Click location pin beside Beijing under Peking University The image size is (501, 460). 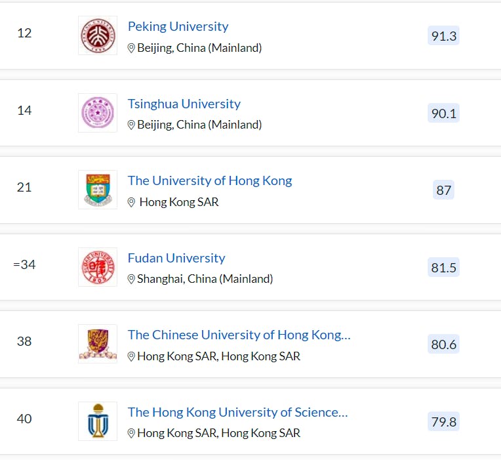(x=131, y=48)
